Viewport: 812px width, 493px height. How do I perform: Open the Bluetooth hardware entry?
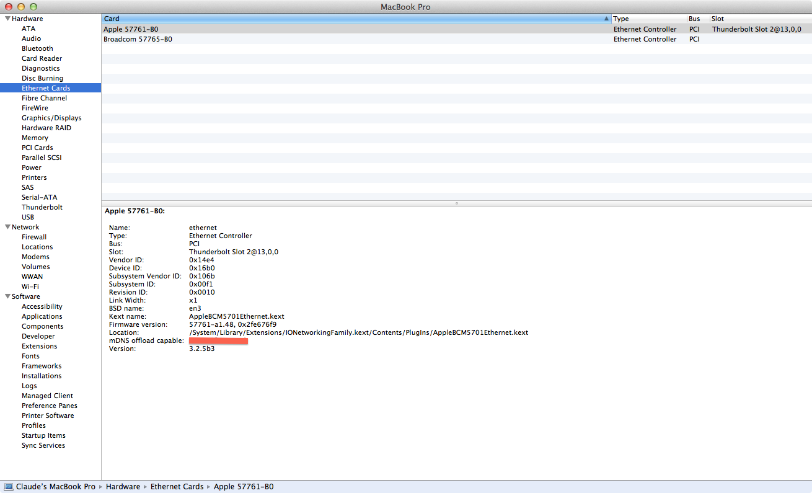point(37,48)
